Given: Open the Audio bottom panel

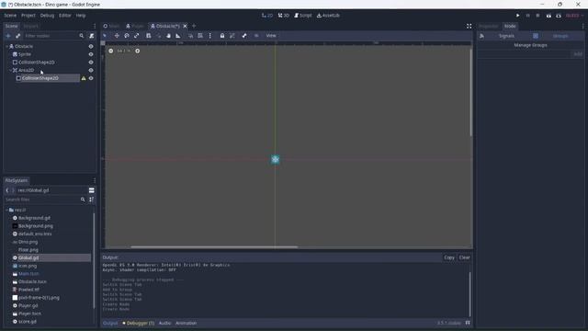Looking at the screenshot, I should (x=164, y=323).
